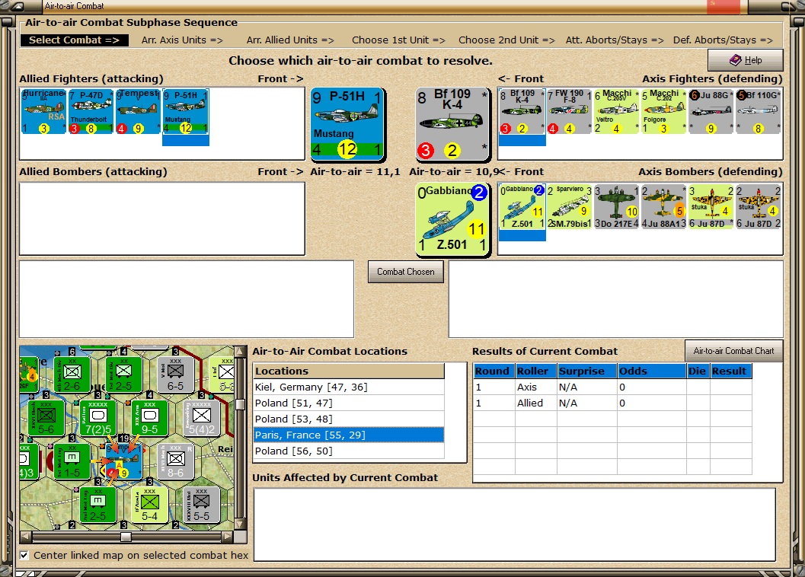This screenshot has width=805, height=577.
Task: Click the 2-6 green unit on map
Action: pyautogui.click(x=72, y=375)
